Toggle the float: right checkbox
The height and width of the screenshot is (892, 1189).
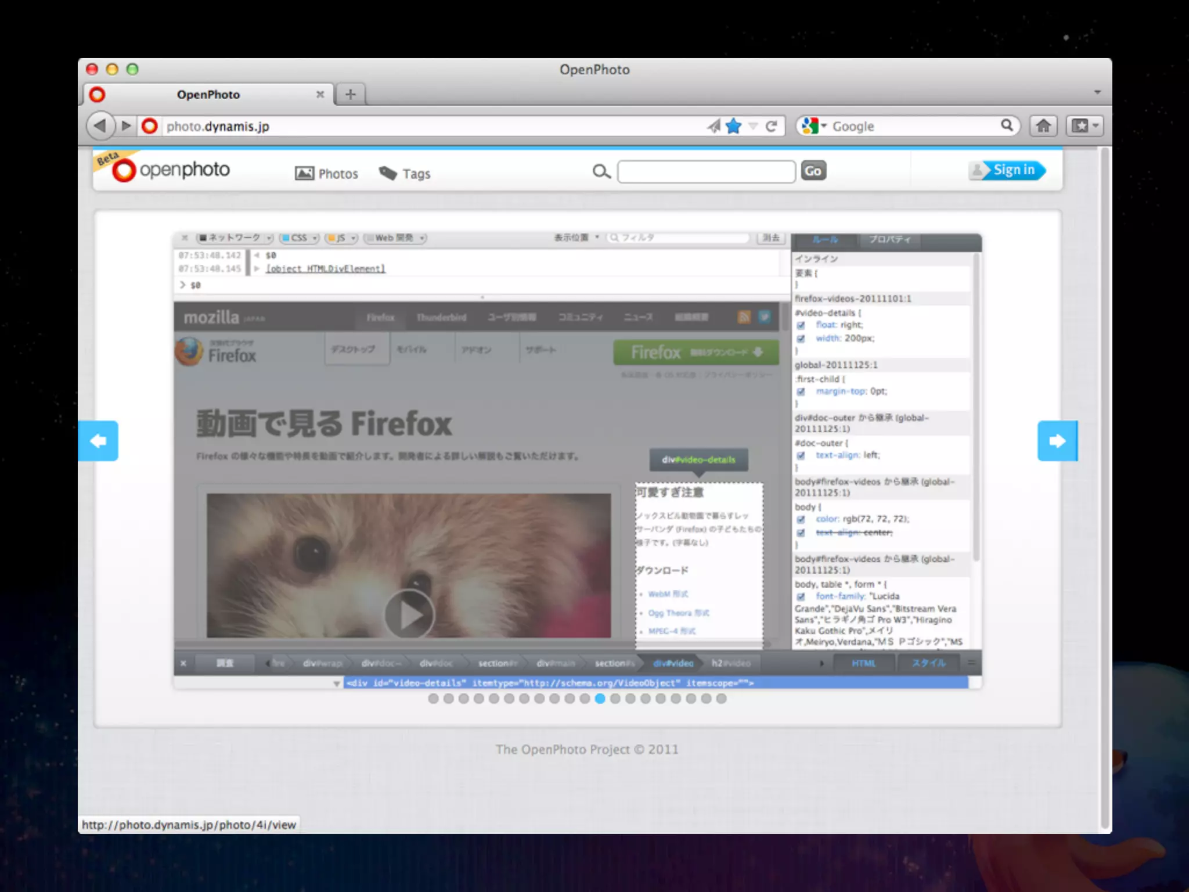[x=801, y=325]
